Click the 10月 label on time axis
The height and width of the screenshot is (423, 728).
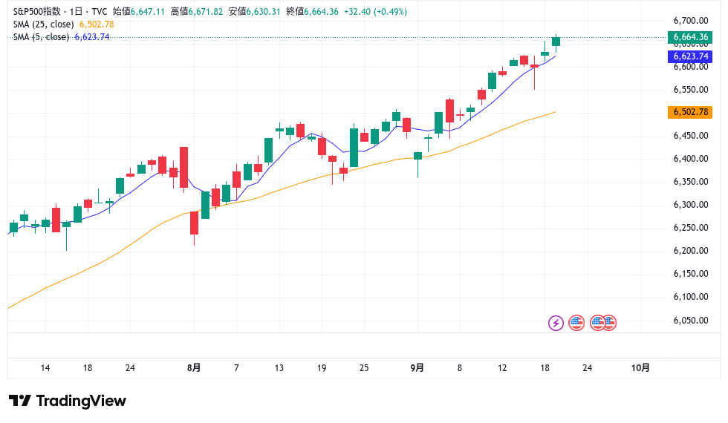tap(640, 368)
